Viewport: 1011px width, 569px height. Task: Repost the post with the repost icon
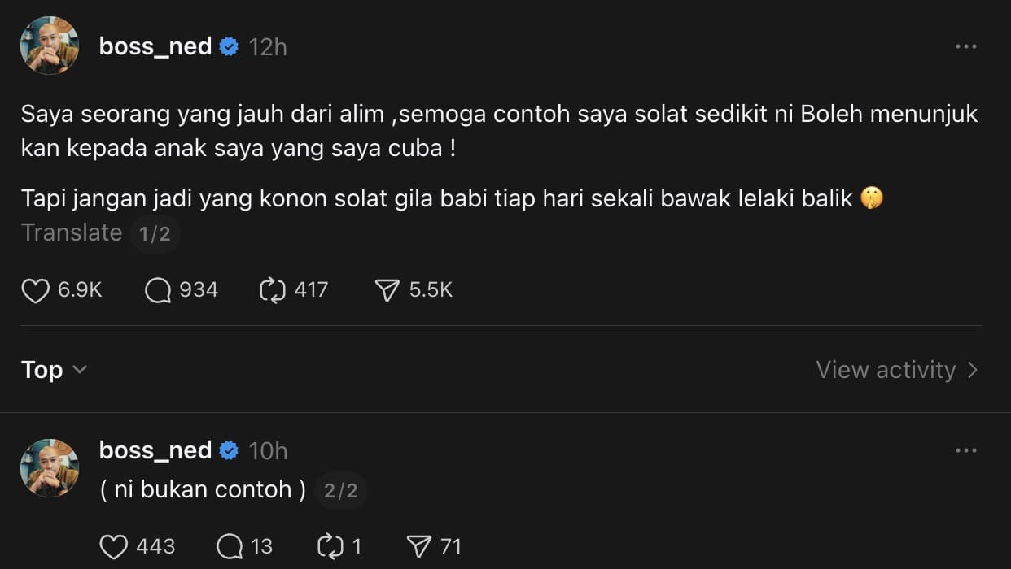point(274,289)
